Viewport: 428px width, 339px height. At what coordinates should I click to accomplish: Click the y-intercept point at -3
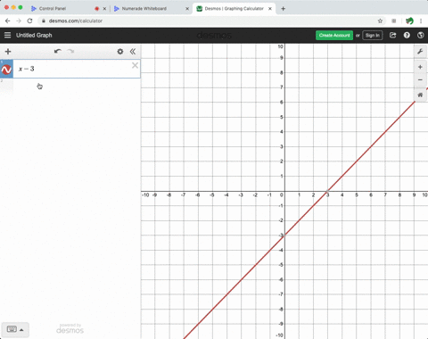284,236
